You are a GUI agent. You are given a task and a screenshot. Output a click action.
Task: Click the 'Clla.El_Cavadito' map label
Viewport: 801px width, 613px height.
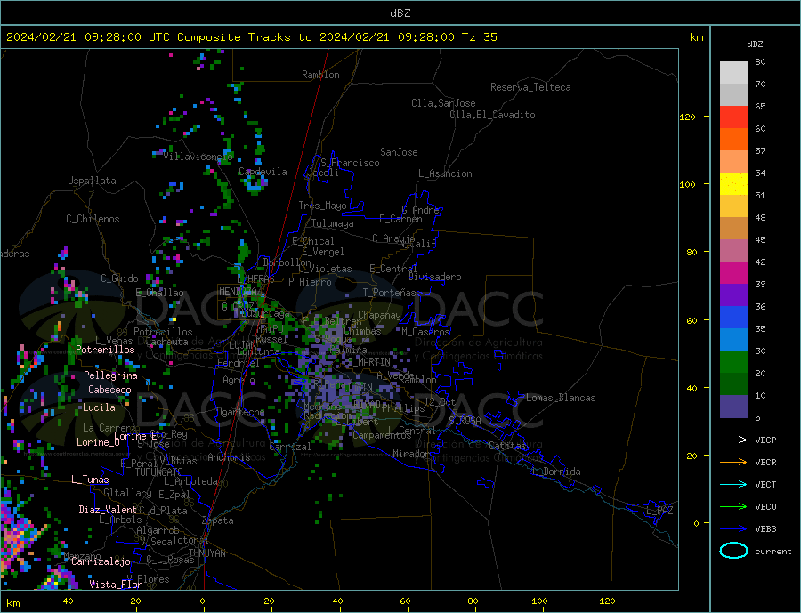point(492,115)
